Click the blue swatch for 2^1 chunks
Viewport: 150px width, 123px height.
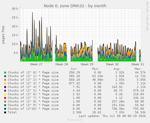pos(5,76)
